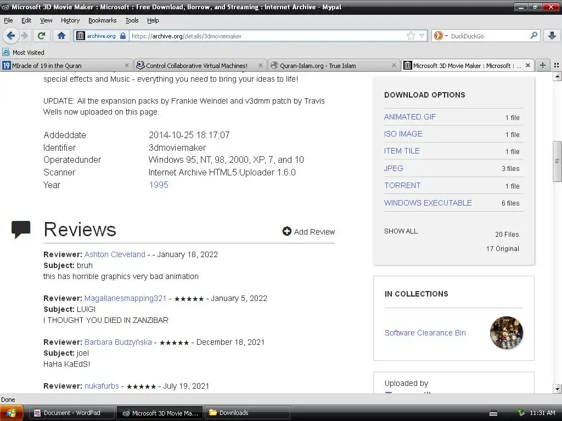Click the 20 Files count text
The height and width of the screenshot is (421, 562).
coord(507,235)
